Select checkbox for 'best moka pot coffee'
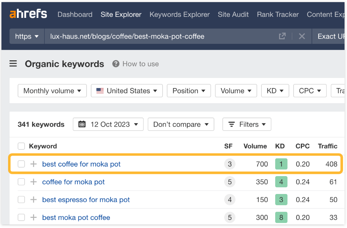The width and height of the screenshot is (347, 228). pyautogui.click(x=21, y=217)
